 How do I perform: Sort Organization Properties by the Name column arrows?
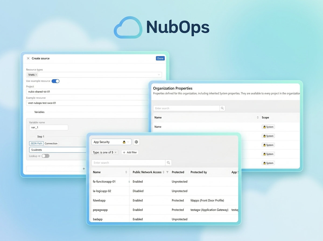(258, 118)
